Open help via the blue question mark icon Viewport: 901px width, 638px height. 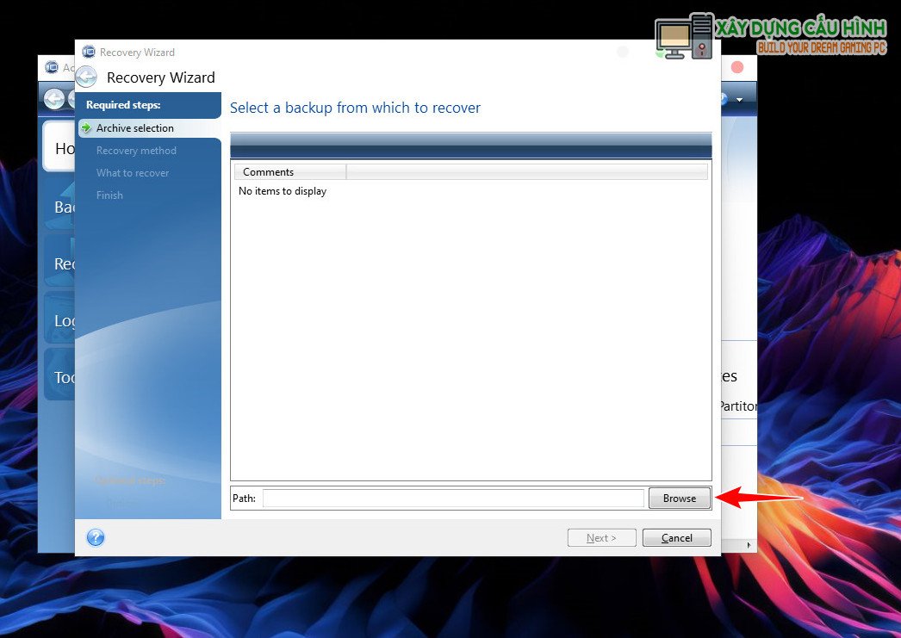pos(96,538)
